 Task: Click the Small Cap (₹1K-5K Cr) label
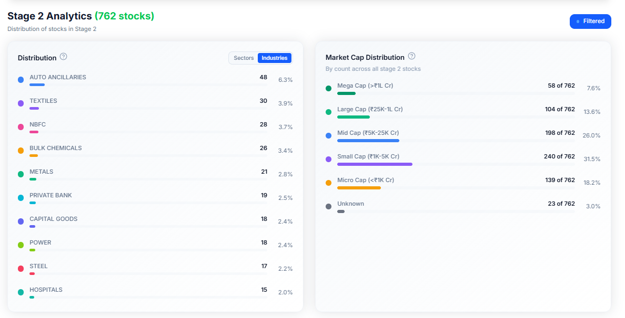point(368,156)
